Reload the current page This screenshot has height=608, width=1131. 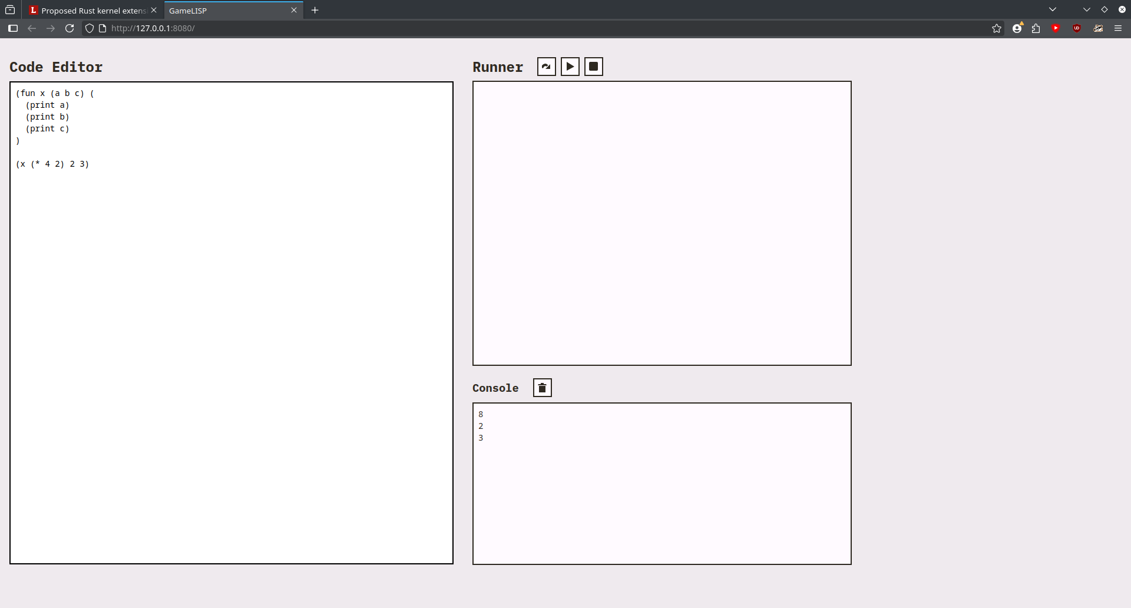pyautogui.click(x=70, y=28)
